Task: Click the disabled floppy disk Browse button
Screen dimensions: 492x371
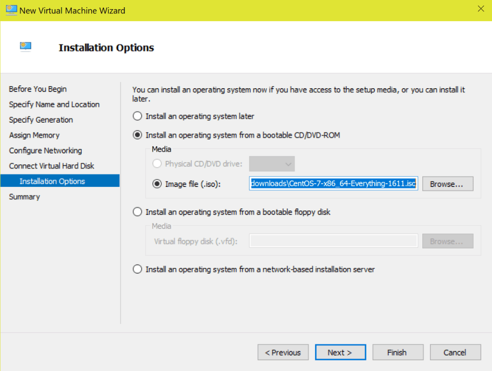Action: click(x=447, y=241)
